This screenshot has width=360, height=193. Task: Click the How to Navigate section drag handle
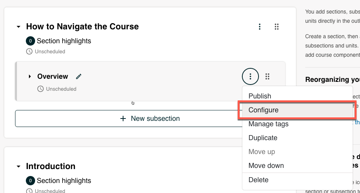pos(277,27)
